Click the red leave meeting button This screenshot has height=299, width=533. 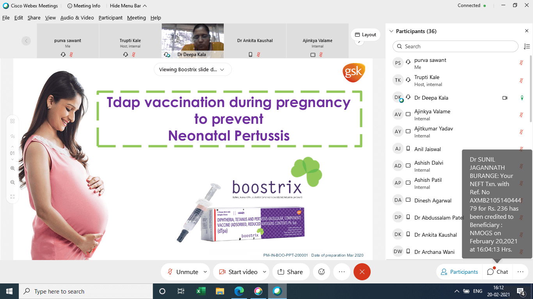point(362,272)
